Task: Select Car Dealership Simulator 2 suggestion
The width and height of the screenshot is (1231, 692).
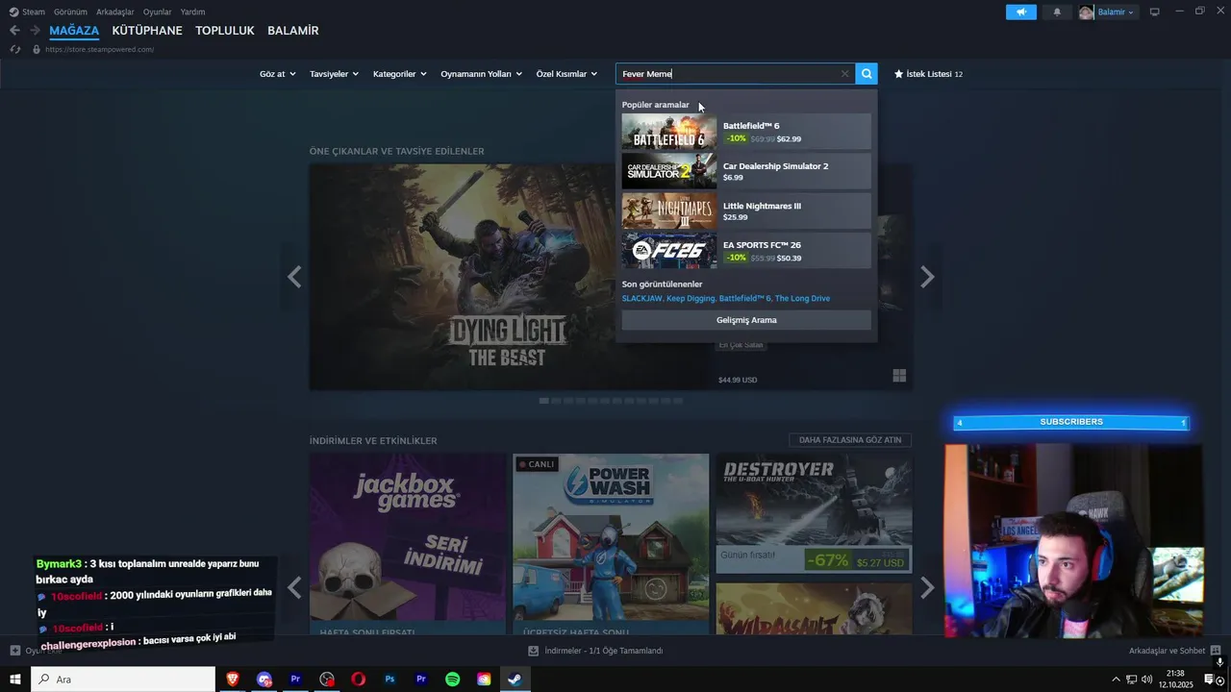Action: coord(746,171)
